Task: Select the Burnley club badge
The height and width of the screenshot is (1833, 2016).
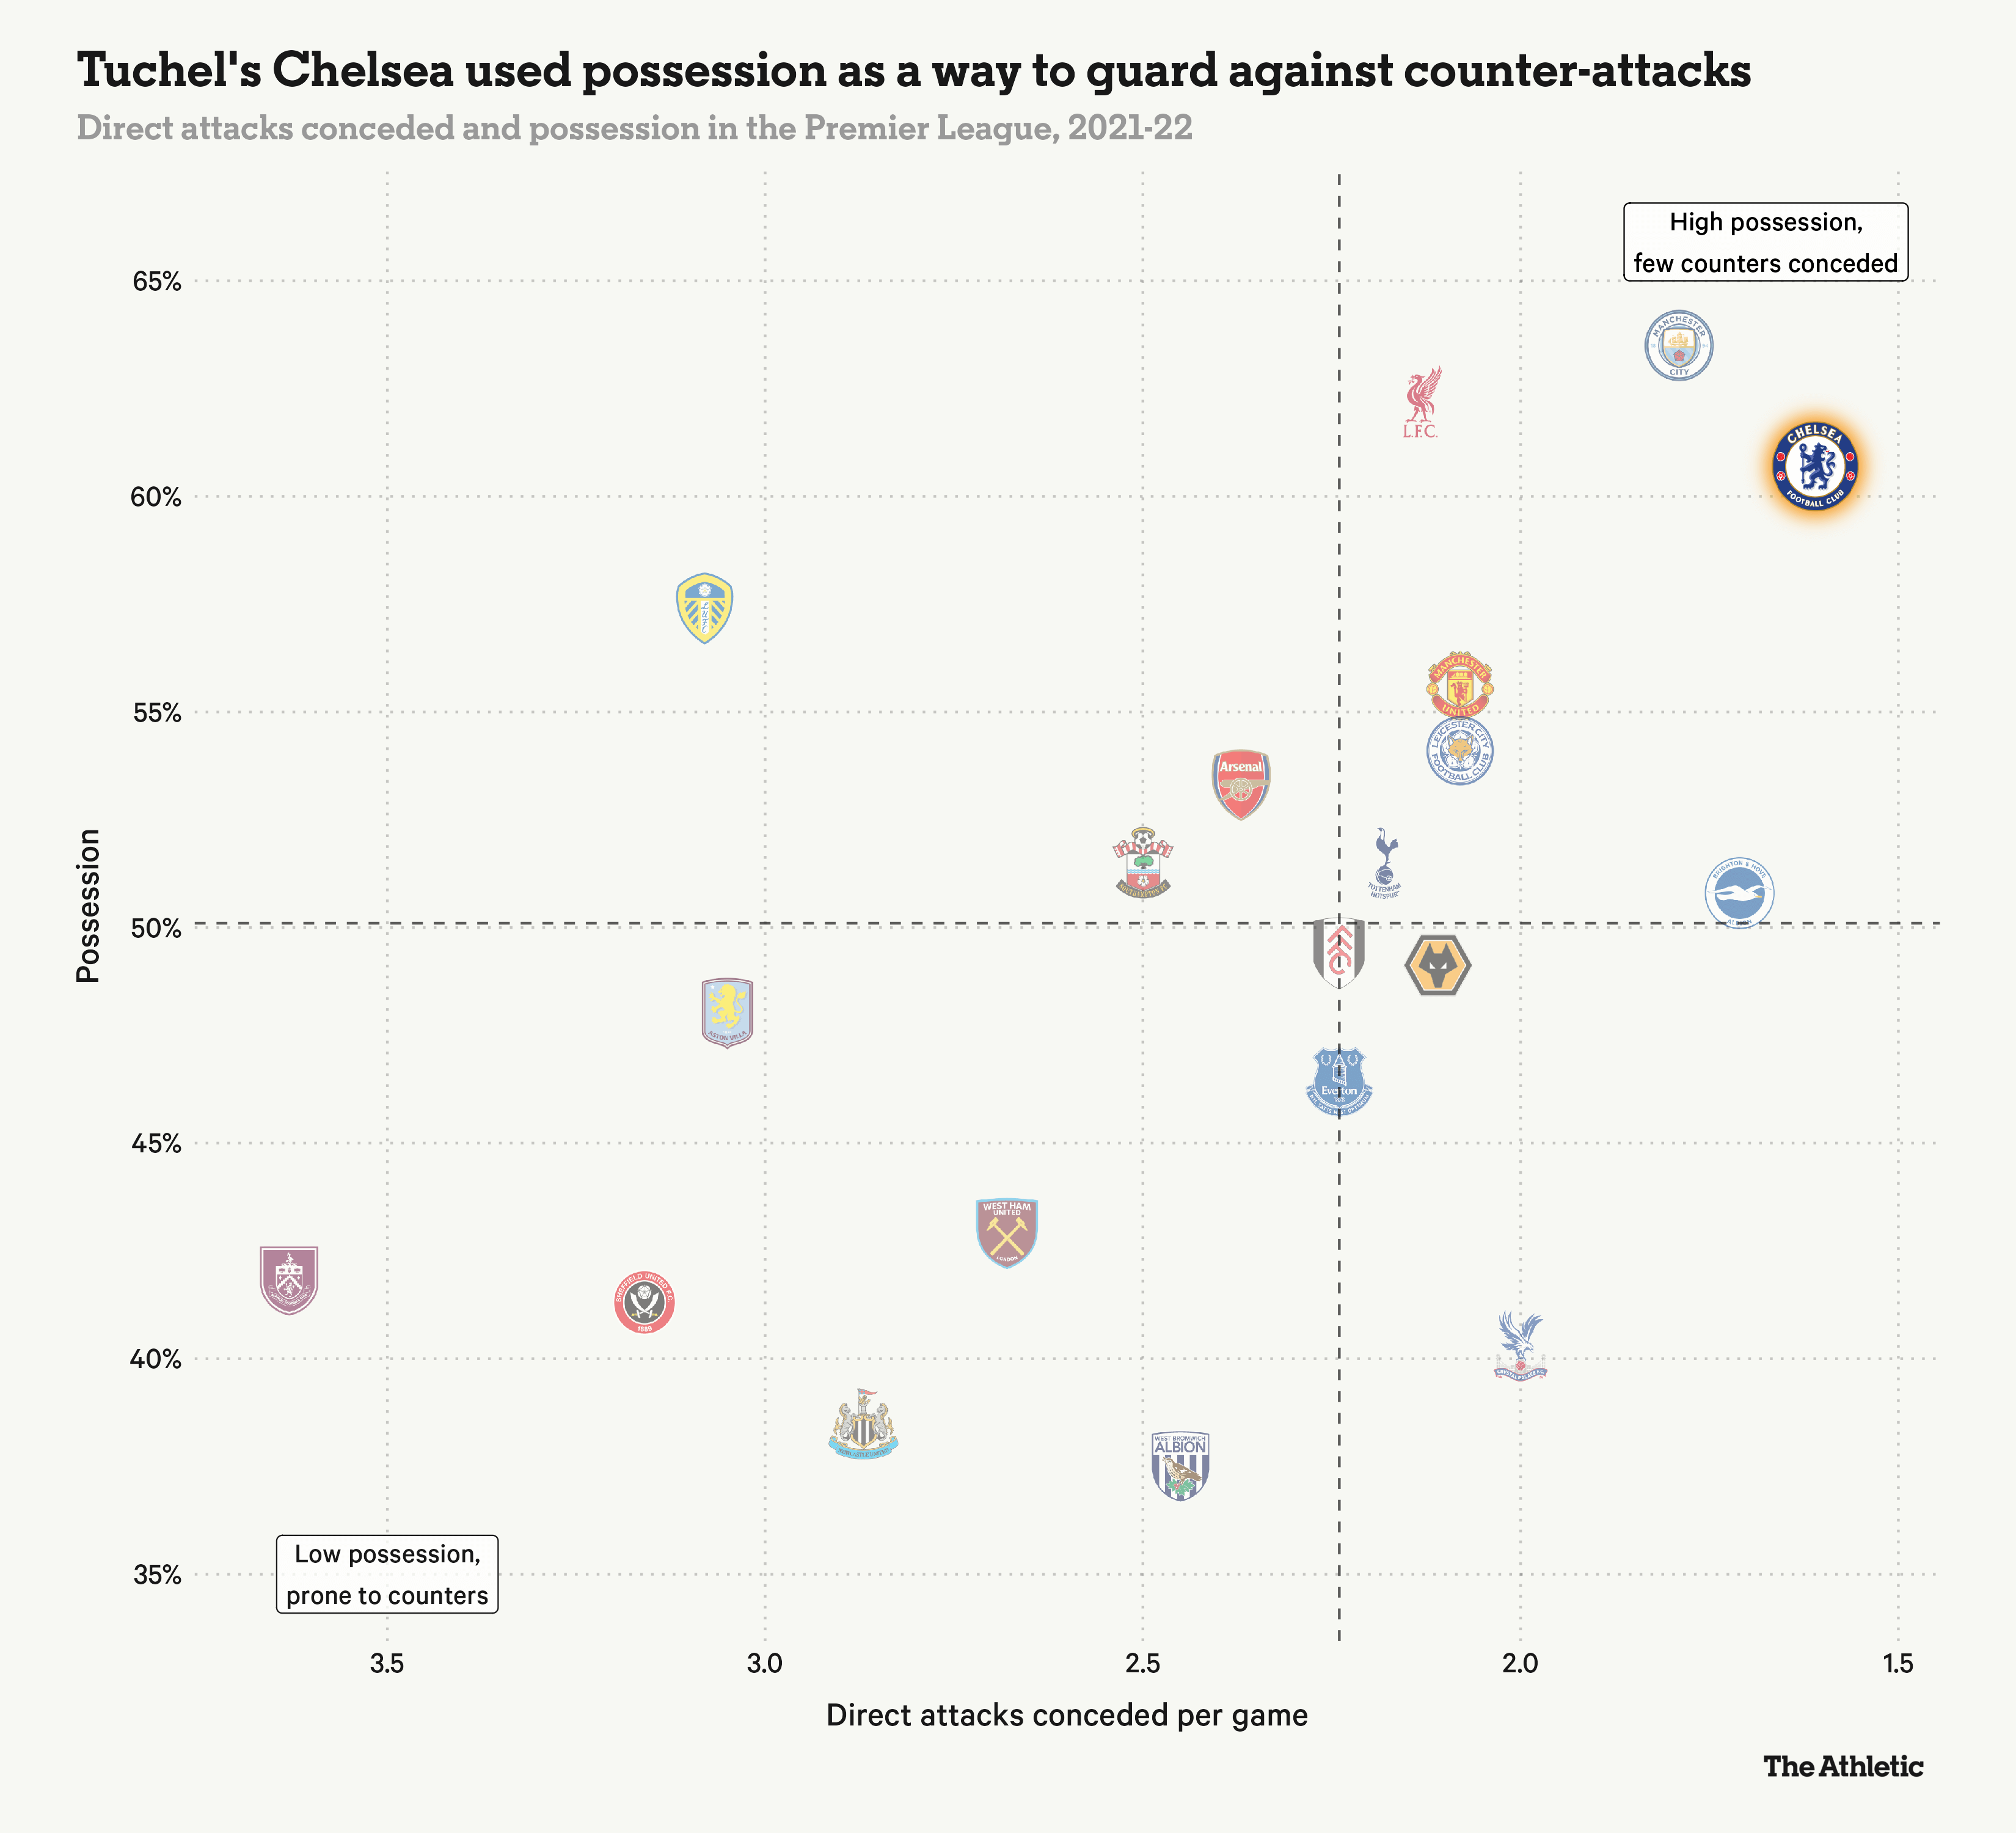Action: click(x=289, y=1280)
